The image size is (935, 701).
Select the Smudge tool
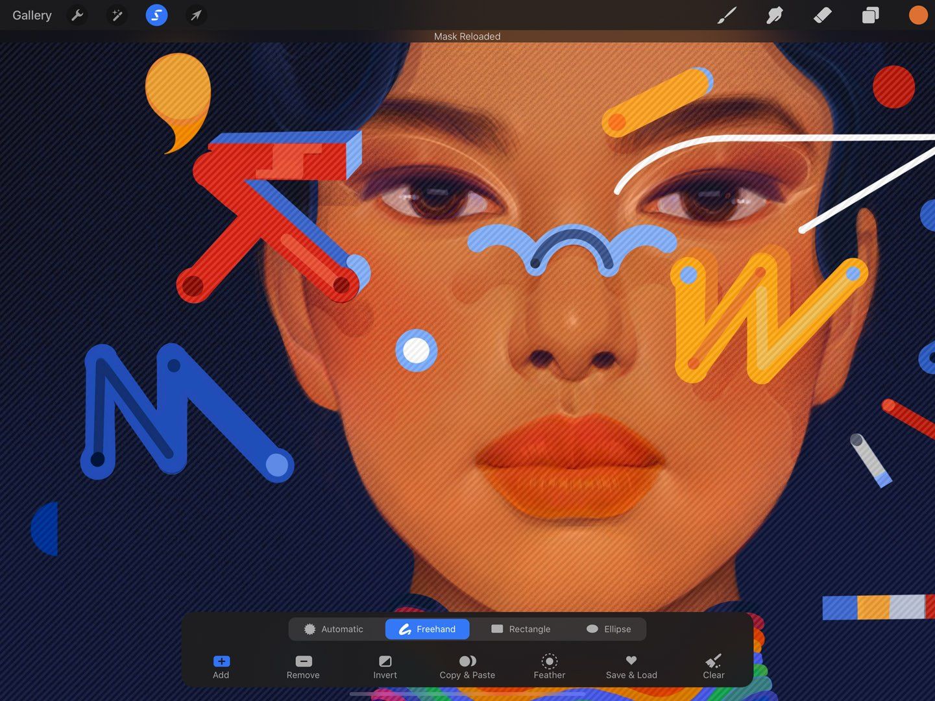(774, 15)
